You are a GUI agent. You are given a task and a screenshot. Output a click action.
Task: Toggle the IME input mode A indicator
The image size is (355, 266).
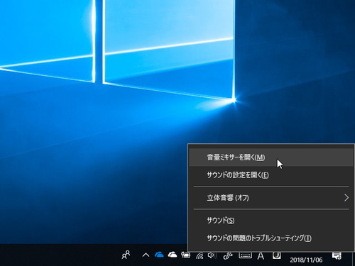(x=261, y=255)
